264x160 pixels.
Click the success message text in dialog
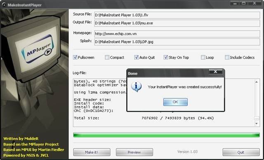click(x=185, y=87)
